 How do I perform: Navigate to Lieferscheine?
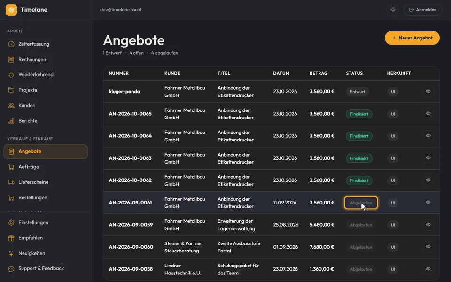(x=46, y=182)
